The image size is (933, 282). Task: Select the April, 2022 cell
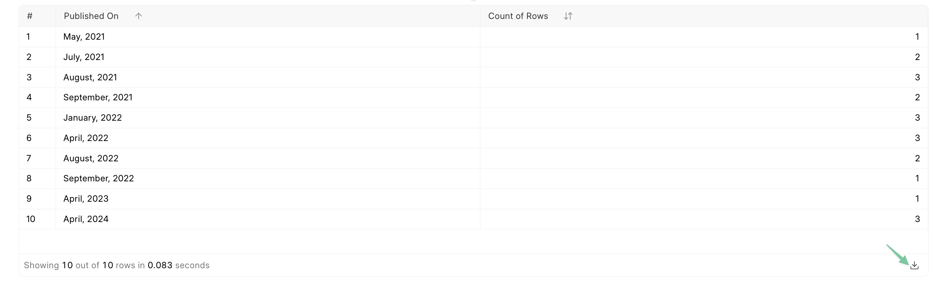86,138
